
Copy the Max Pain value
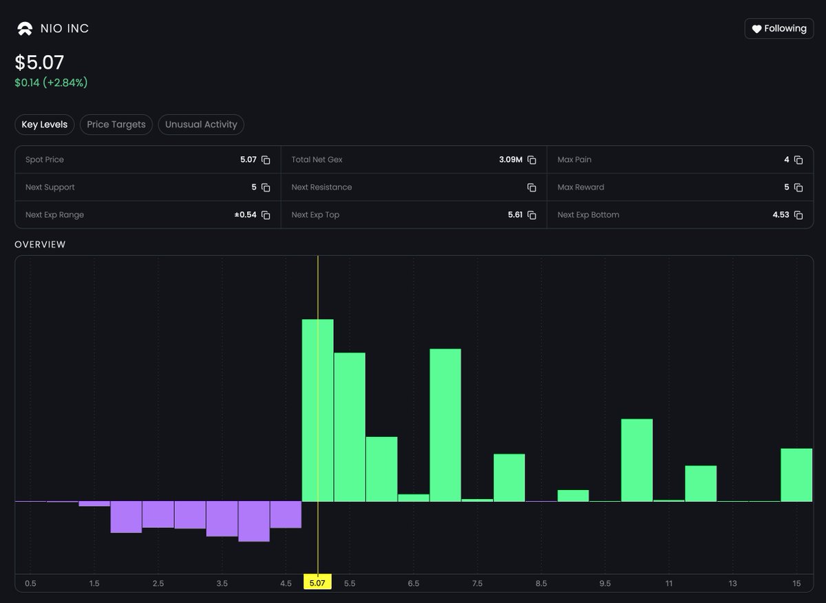pyautogui.click(x=798, y=160)
